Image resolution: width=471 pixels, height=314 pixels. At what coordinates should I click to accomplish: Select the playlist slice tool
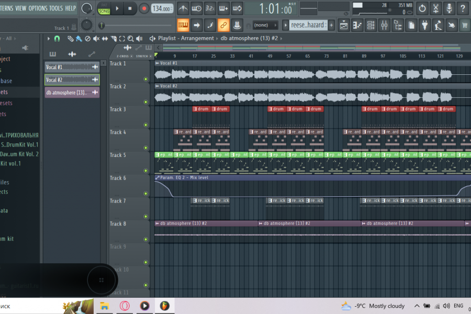pos(114,38)
